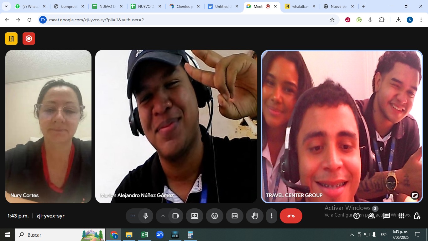This screenshot has height=241, width=428.
Task: Open the emoji reactions picker
Action: tap(215, 216)
